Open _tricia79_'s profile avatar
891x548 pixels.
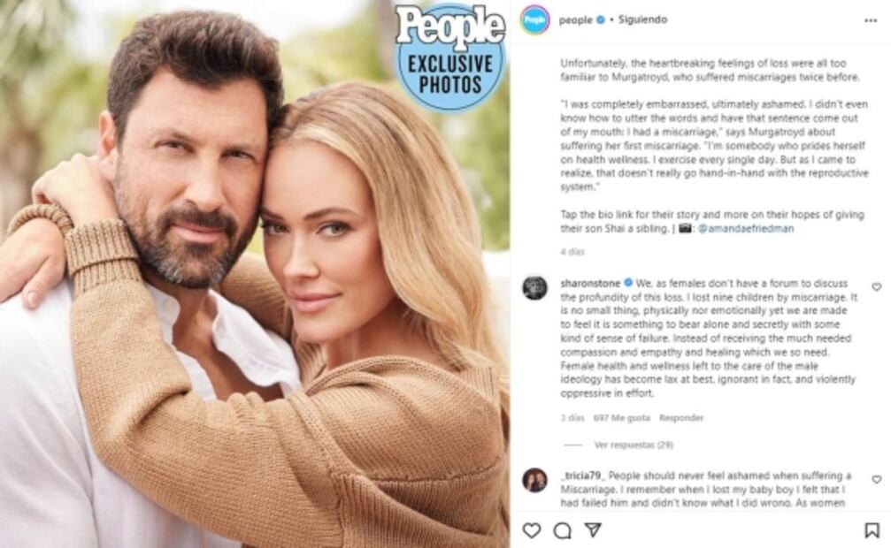[534, 481]
